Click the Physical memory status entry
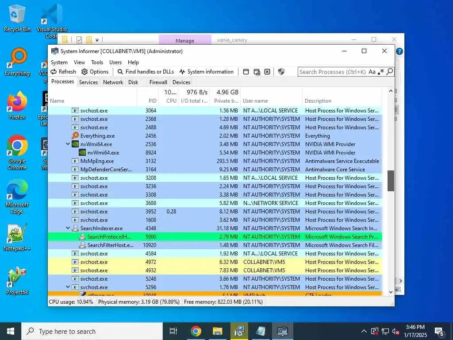Image resolution: width=453 pixels, height=340 pixels. tap(139, 302)
